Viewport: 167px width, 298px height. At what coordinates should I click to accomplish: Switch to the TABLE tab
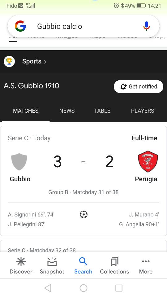[x=102, y=111]
